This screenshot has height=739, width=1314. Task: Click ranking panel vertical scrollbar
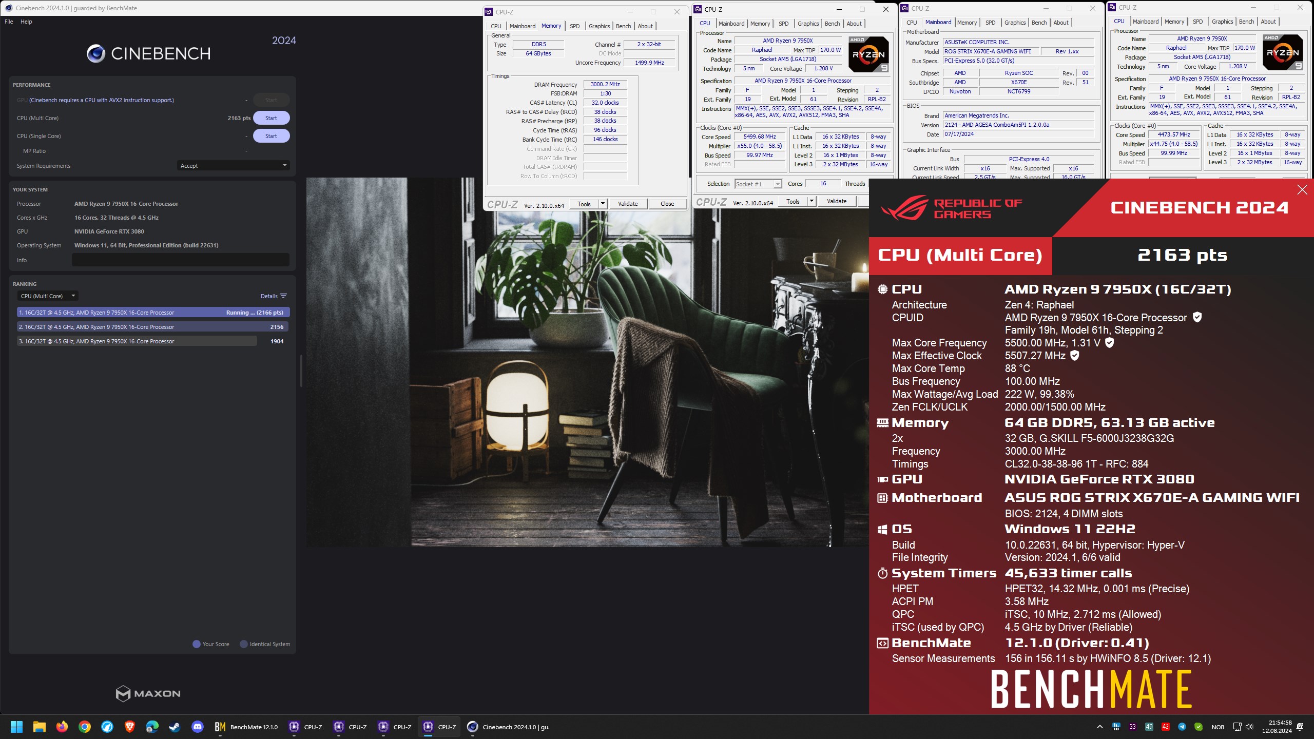(301, 371)
